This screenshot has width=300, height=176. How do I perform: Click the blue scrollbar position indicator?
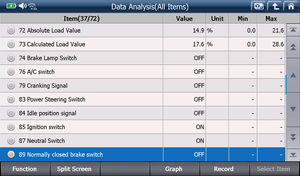(286, 84)
